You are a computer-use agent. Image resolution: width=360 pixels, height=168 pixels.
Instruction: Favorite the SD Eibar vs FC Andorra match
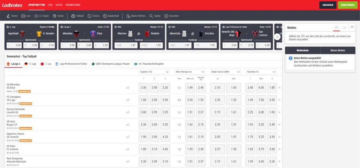click(x=280, y=149)
